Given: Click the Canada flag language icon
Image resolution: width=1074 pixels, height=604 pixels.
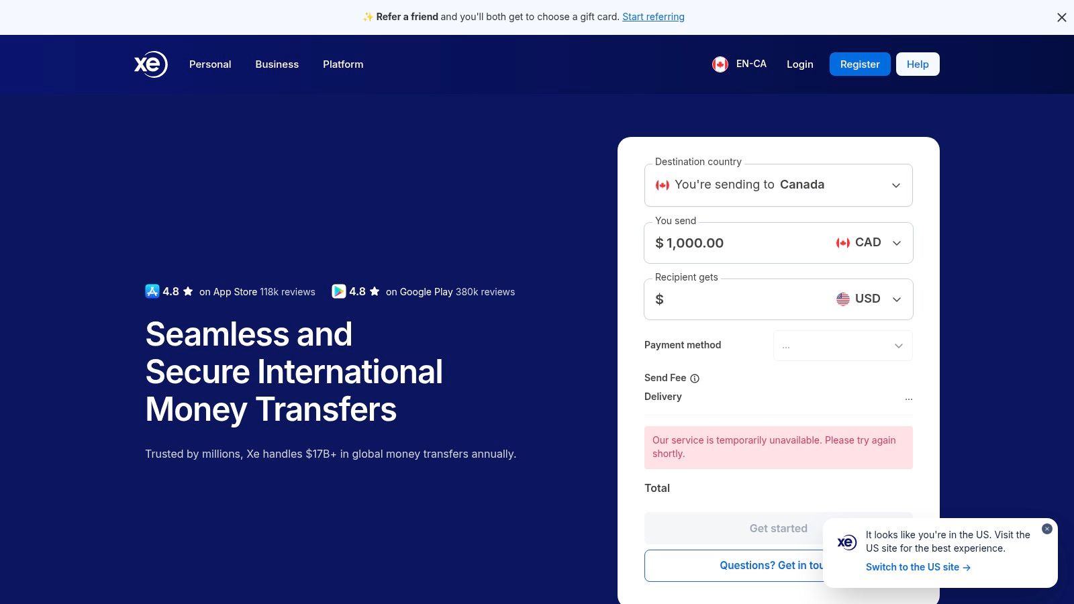Looking at the screenshot, I should [x=720, y=64].
